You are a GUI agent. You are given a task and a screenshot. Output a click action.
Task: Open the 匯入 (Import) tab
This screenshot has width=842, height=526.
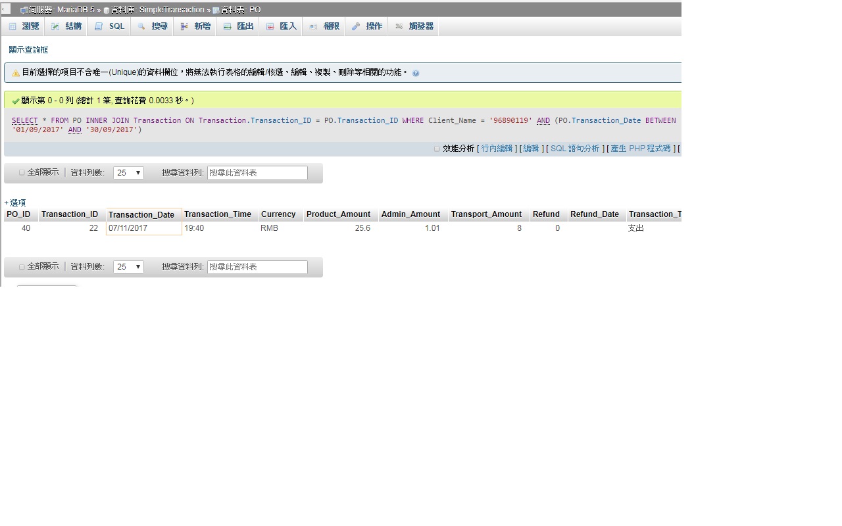[x=282, y=26]
